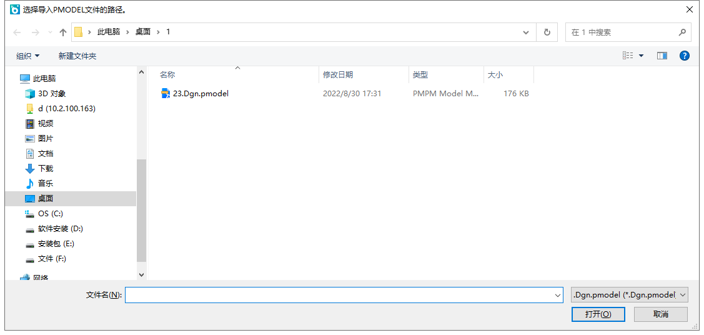Screen dimensions: 704x335
Task: Open the 组织 menu
Action: 28,56
